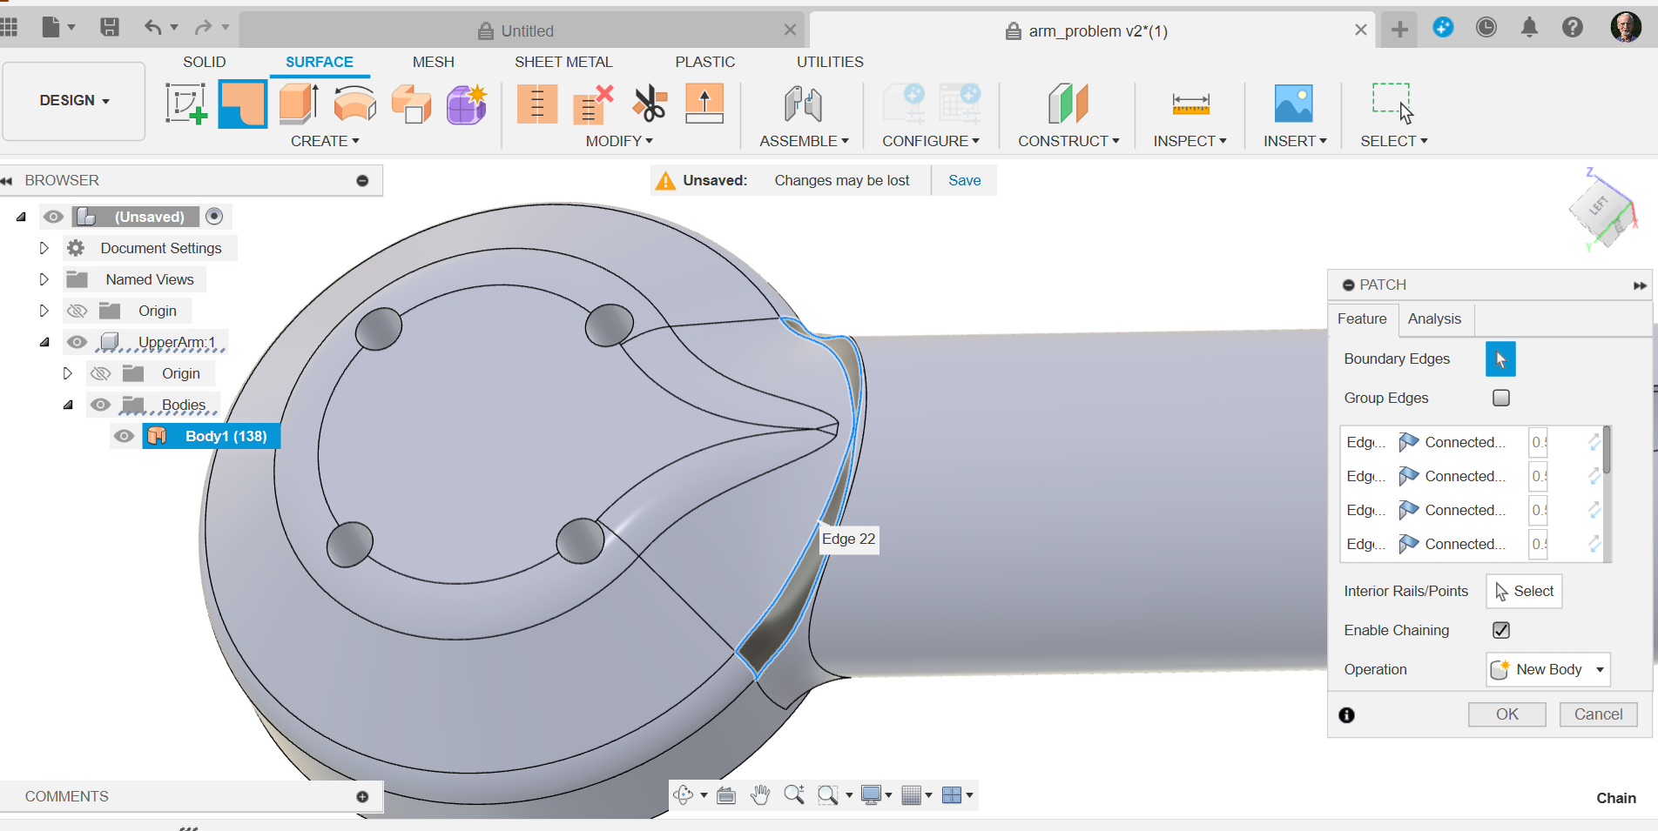Screen dimensions: 1658x831
Task: Click the surface Sweep tool
Action: point(411,104)
